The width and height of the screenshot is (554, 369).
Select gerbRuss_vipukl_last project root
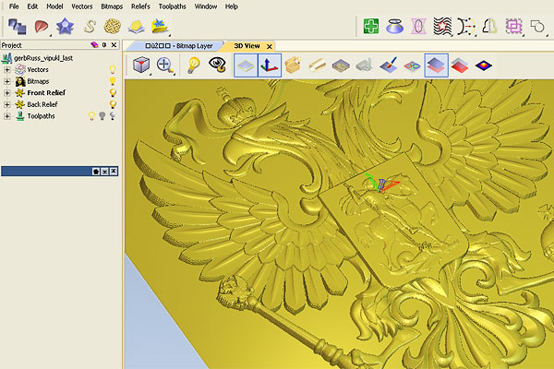coord(43,58)
